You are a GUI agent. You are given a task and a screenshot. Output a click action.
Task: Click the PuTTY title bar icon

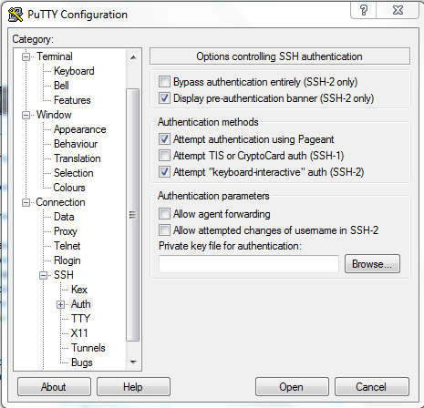16,15
